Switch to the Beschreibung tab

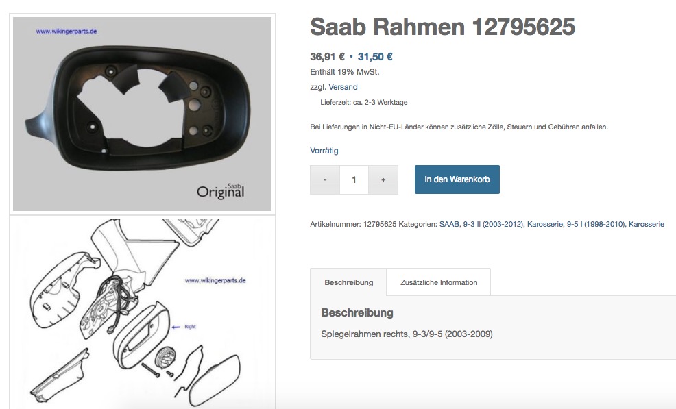click(348, 282)
